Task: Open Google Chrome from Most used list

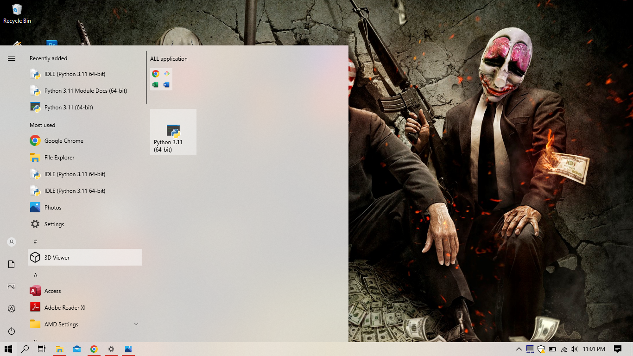Action: click(x=85, y=141)
